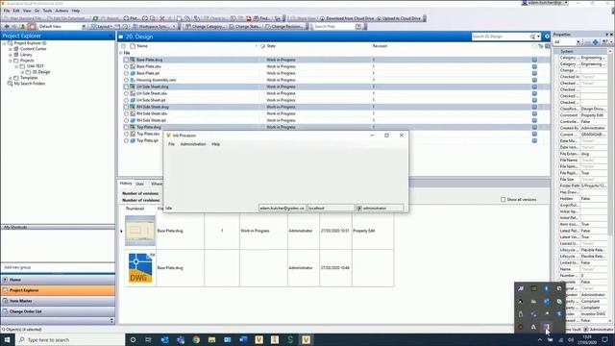
Task: Open the Tools menu in Vault
Action: pyautogui.click(x=47, y=11)
